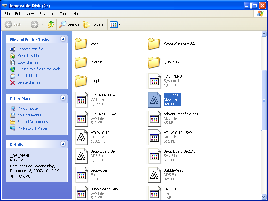The width and height of the screenshot is (268, 201).
Task: Select the okiwi folder icon
Action: pyautogui.click(x=81, y=44)
